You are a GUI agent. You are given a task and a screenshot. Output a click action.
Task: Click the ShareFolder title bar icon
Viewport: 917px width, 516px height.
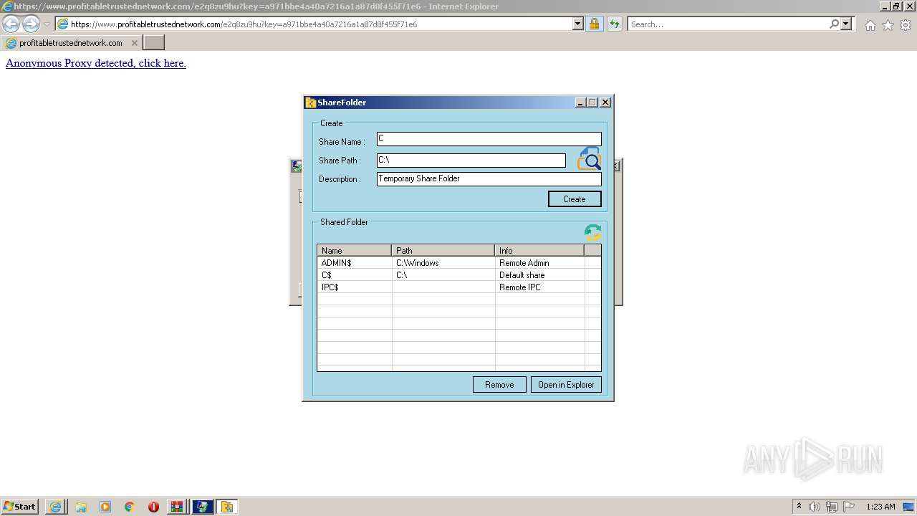pos(310,102)
